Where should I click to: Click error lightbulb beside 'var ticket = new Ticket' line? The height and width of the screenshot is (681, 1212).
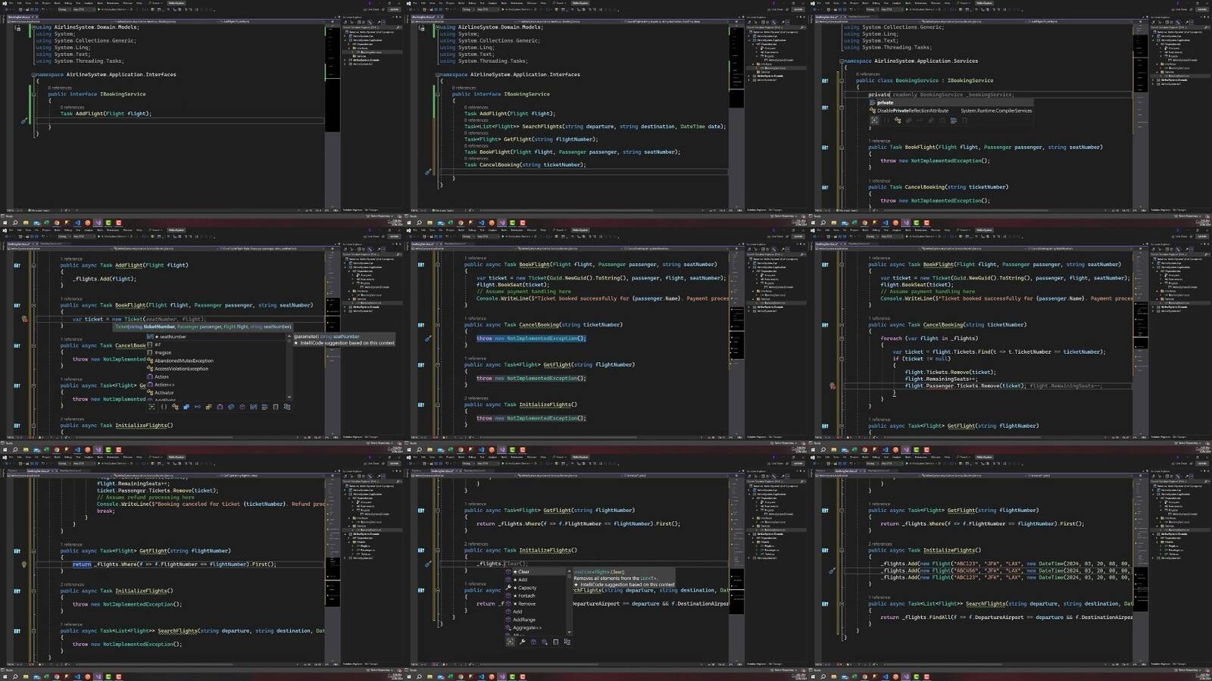24,319
